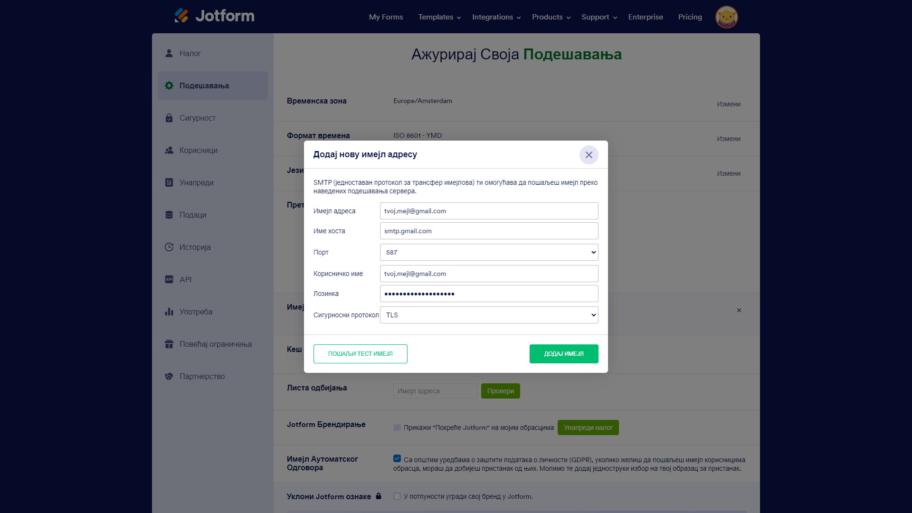Click the Сигурност lock icon in sidebar
912x513 pixels.
coord(169,118)
